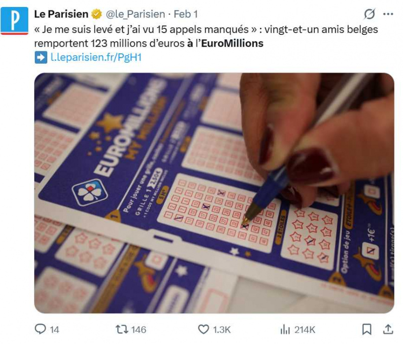Click the 1.3K likes count
Image resolution: width=403 pixels, height=344 pixels.
tap(221, 329)
